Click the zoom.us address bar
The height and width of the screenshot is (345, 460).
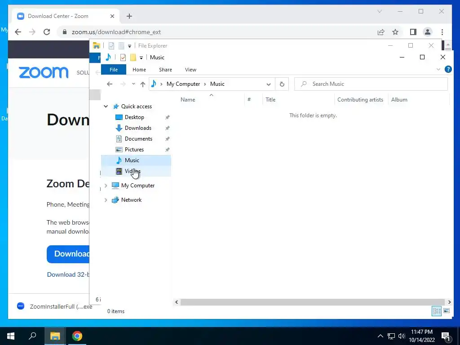[x=217, y=32]
